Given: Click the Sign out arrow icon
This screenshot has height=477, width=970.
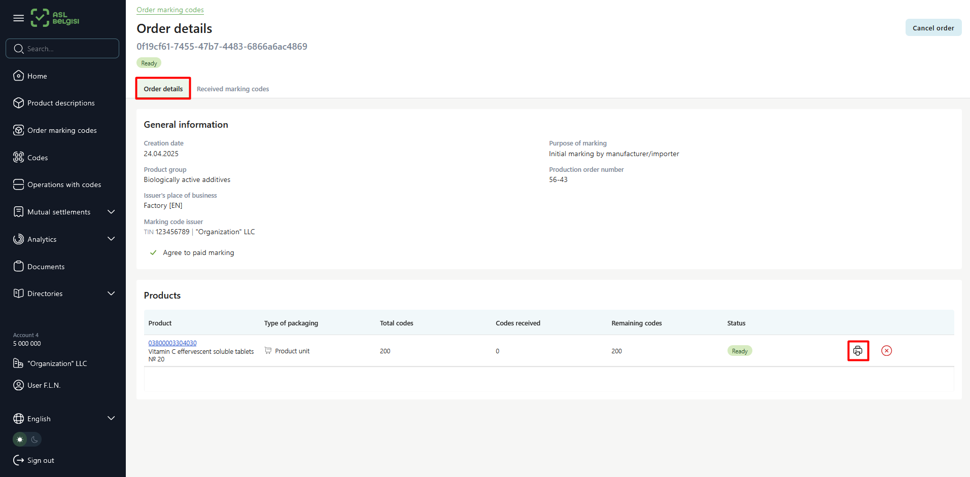Looking at the screenshot, I should pyautogui.click(x=19, y=460).
